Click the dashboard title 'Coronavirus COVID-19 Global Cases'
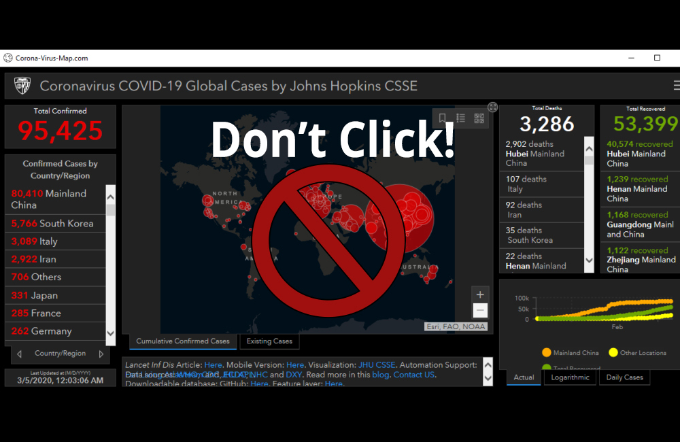The height and width of the screenshot is (442, 680). pos(228,86)
